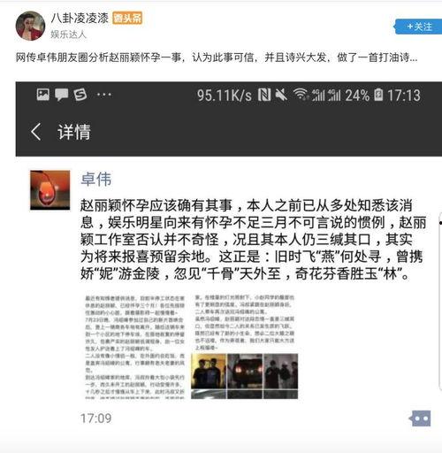Open the photo of two men

coord(209,372)
